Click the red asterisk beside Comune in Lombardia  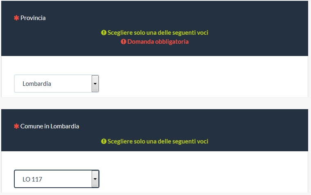click(x=16, y=126)
